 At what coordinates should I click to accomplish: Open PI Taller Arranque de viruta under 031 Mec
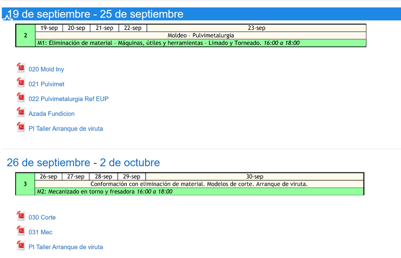pos(66,247)
